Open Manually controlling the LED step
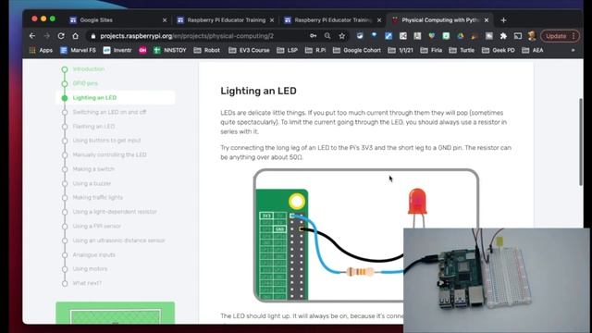Screen dimensions: 592x333 click(109, 154)
